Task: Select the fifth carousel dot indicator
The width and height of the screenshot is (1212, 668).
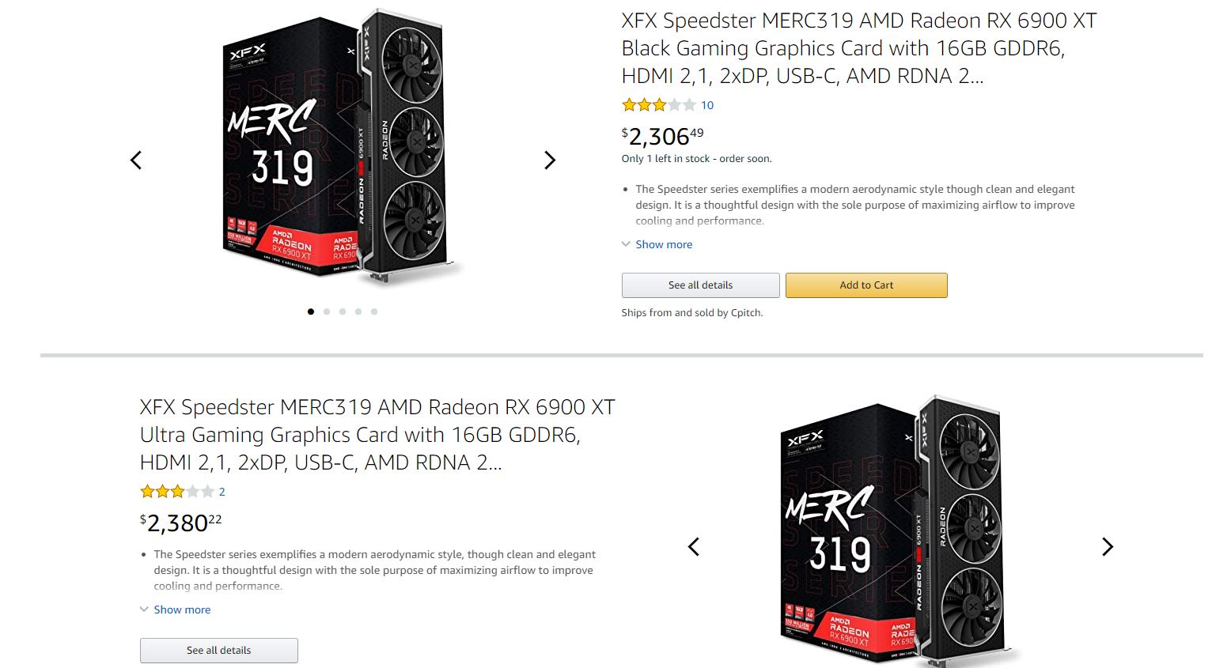Action: pos(374,311)
